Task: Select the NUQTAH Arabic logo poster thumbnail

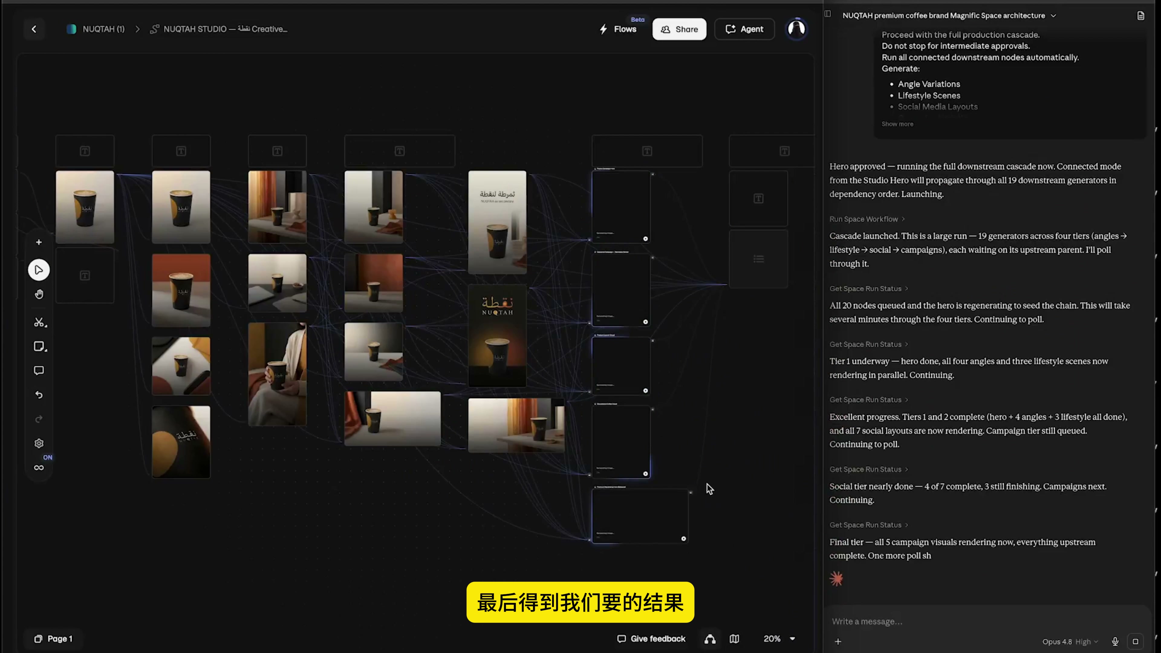Action: [497, 336]
